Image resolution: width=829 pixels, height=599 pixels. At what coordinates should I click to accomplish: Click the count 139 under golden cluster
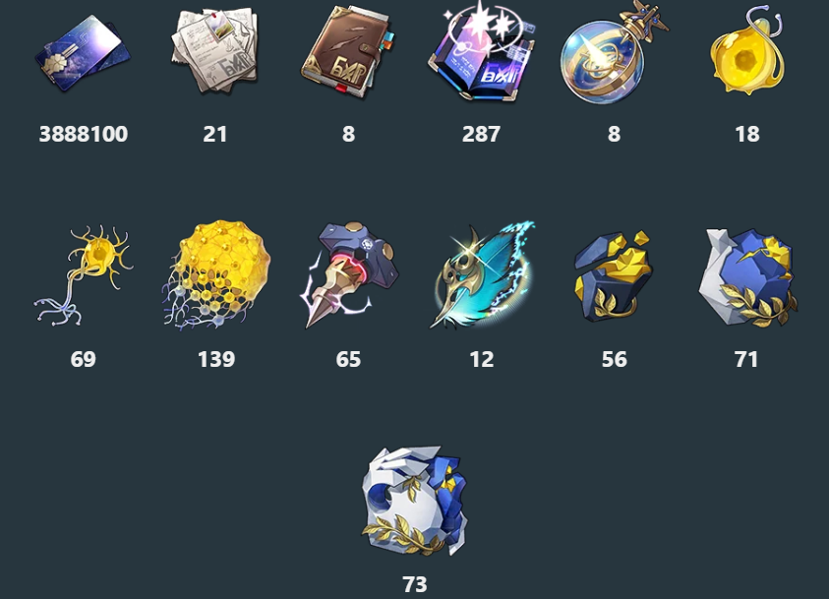[x=216, y=360]
